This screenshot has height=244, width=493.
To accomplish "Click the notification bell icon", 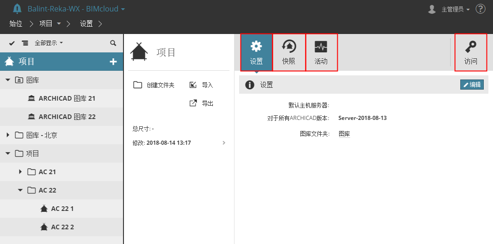I will (x=17, y=9).
